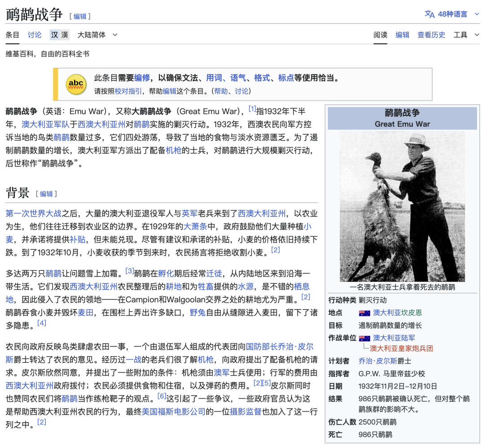Open the 迁徙 link
This screenshot has width=485, height=446.
pyautogui.click(x=214, y=274)
